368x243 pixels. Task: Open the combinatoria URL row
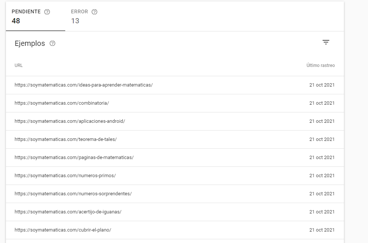pyautogui.click(x=175, y=103)
